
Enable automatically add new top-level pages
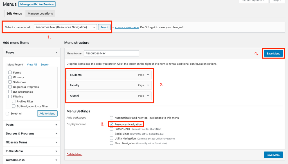(x=112, y=118)
